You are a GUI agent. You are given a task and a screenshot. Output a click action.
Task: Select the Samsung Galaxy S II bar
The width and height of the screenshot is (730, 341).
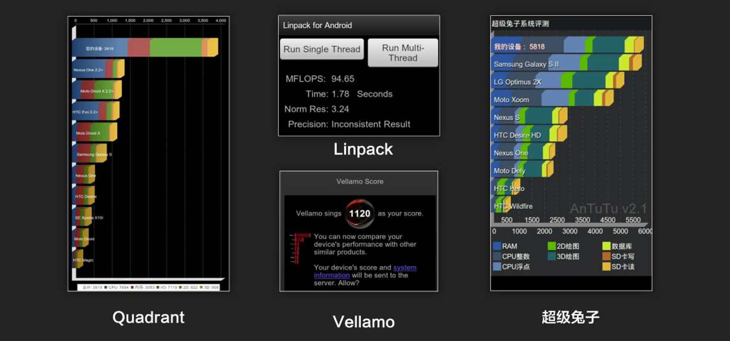pos(567,63)
